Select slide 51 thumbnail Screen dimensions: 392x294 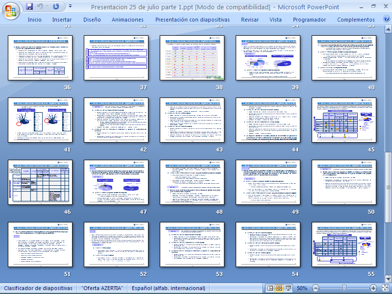click(40, 245)
